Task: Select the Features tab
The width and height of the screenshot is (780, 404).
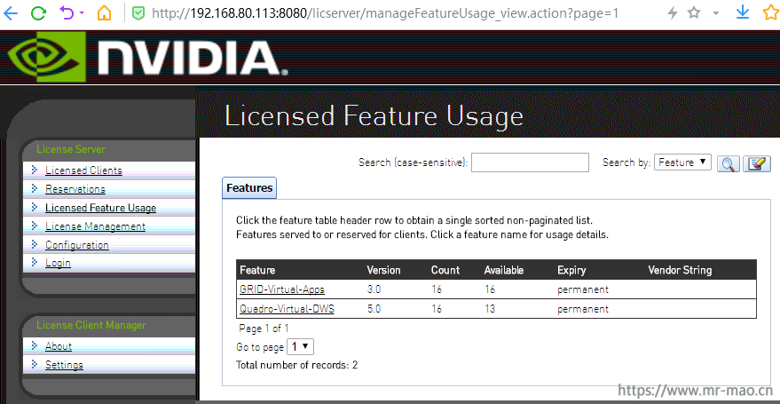Action: [x=249, y=188]
